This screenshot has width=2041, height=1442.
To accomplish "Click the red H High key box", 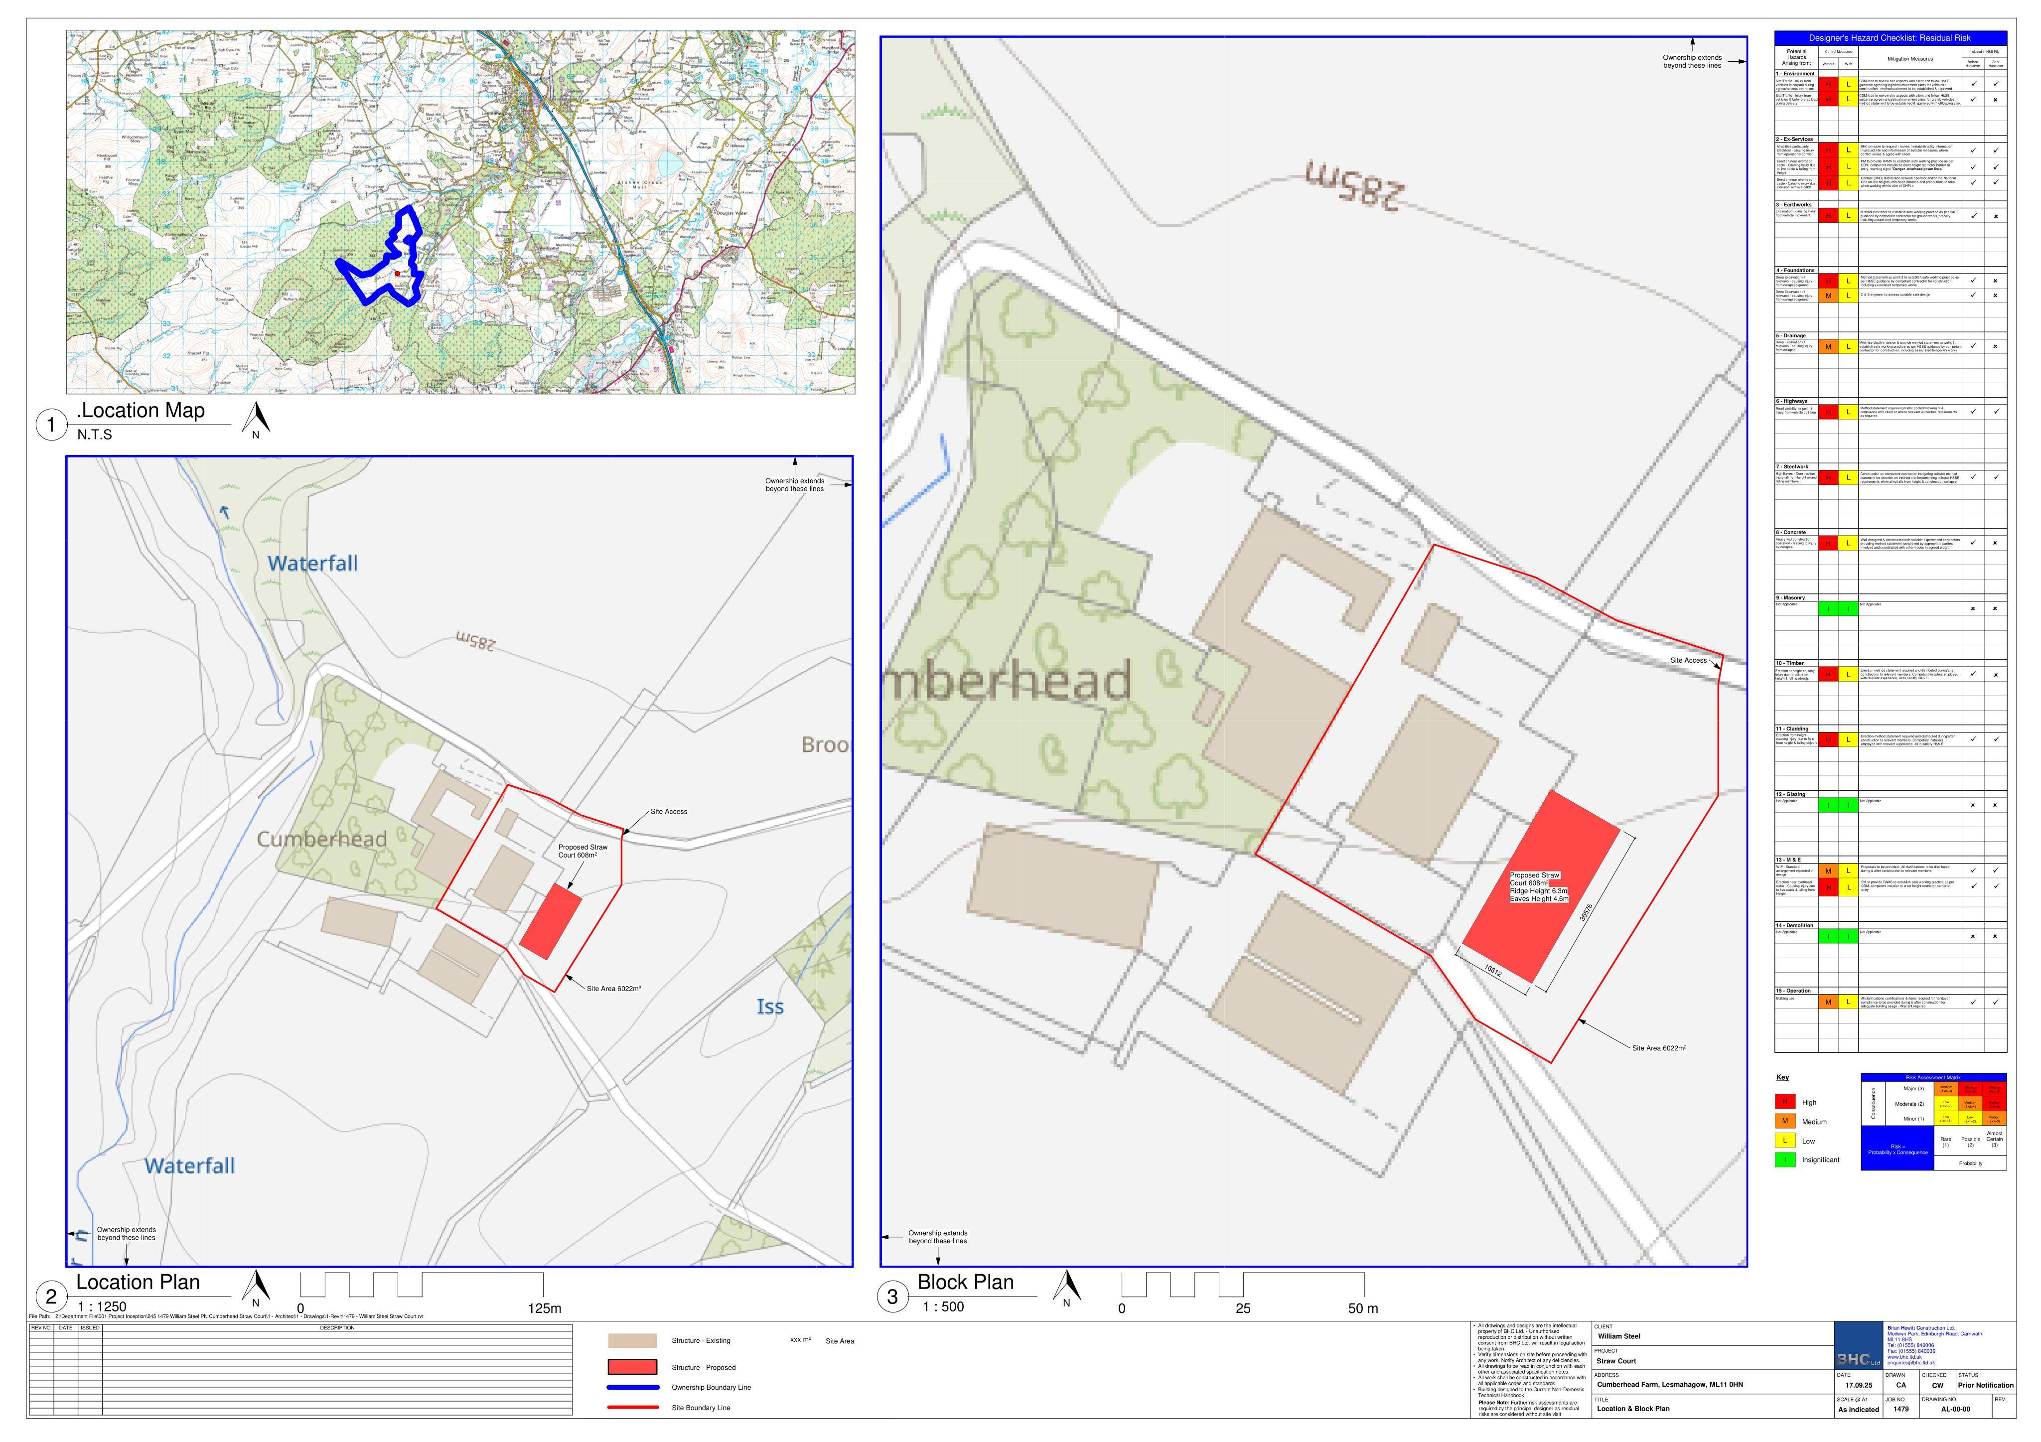I will [x=1785, y=1102].
